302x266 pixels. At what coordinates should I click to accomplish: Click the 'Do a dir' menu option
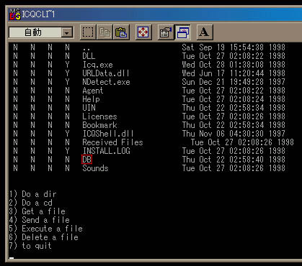pyautogui.click(x=32, y=194)
